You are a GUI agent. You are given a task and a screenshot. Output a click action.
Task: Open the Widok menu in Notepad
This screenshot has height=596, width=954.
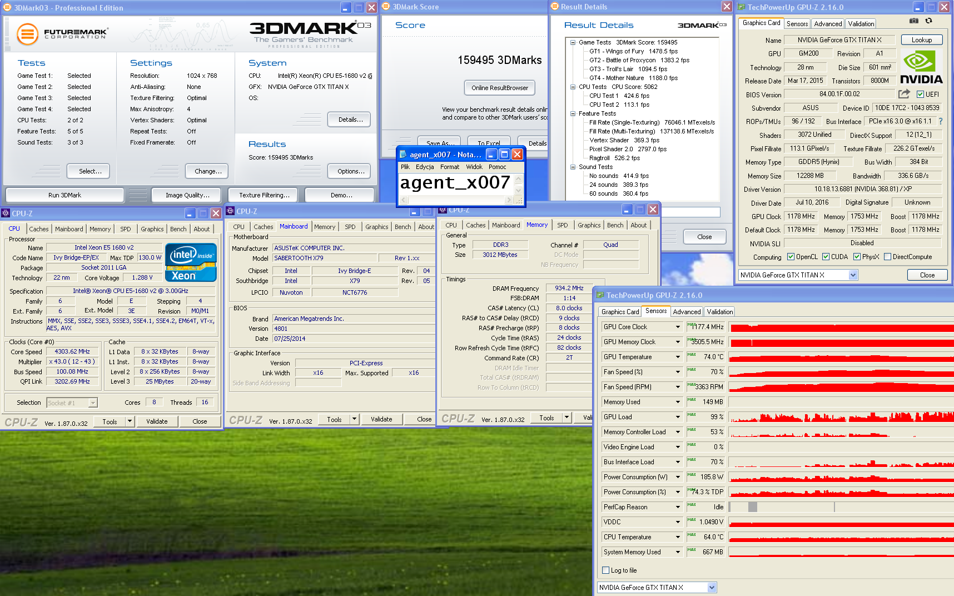474,167
